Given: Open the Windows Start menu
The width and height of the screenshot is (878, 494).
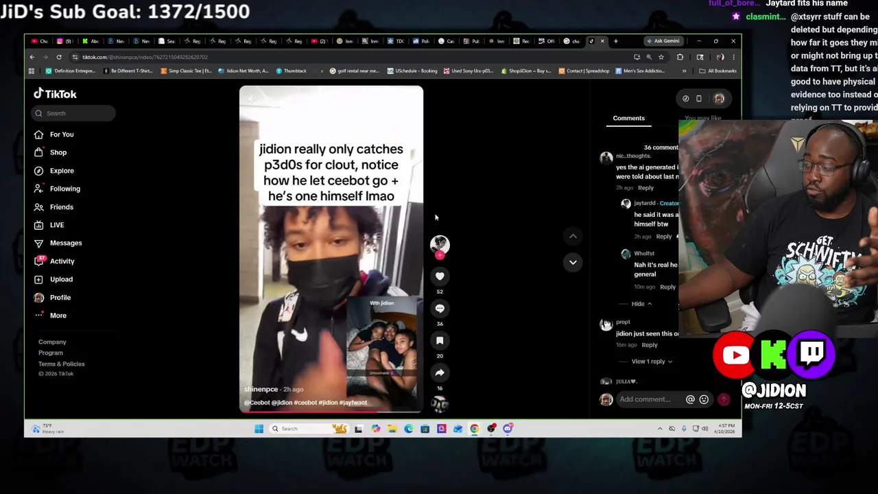Looking at the screenshot, I should (259, 429).
